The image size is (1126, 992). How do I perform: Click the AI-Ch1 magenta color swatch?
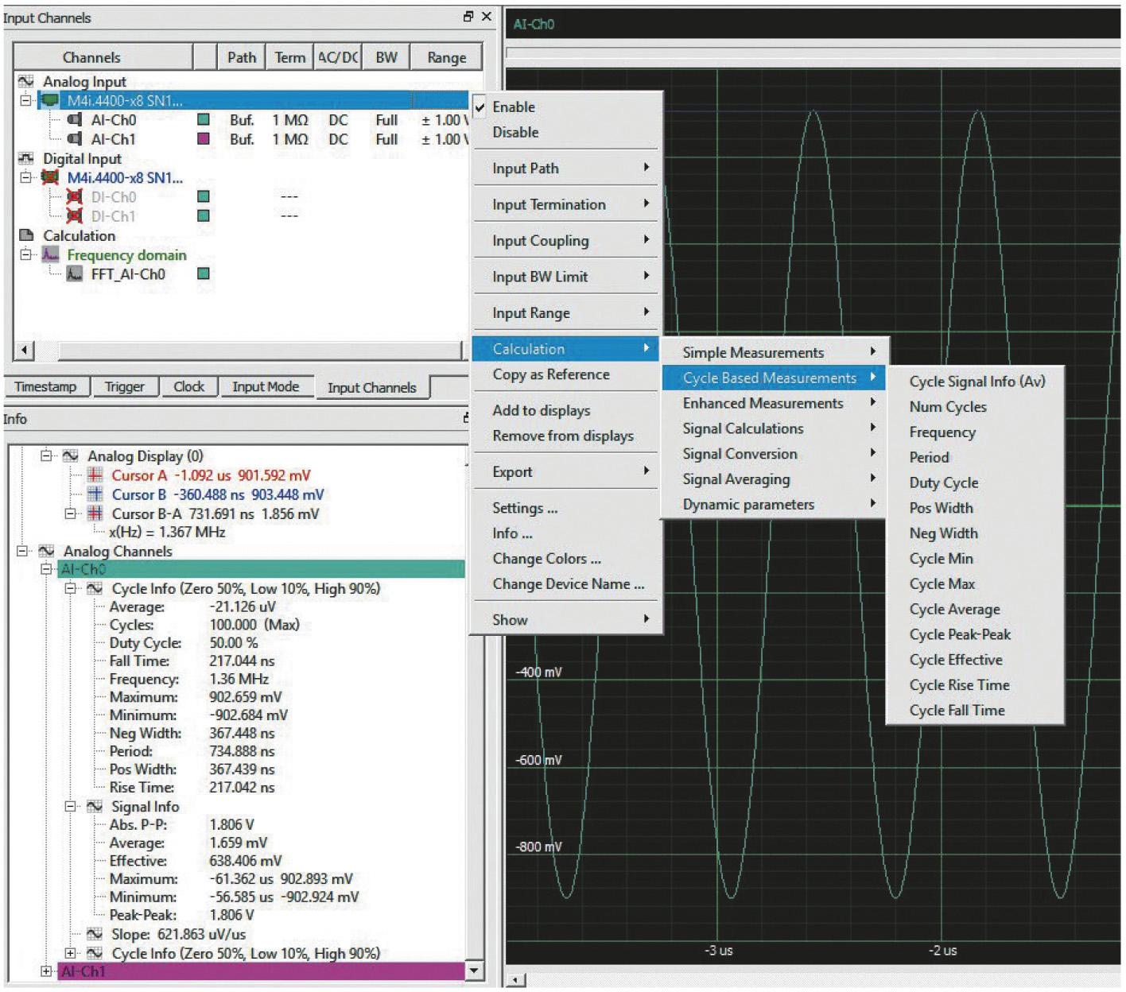pyautogui.click(x=204, y=138)
